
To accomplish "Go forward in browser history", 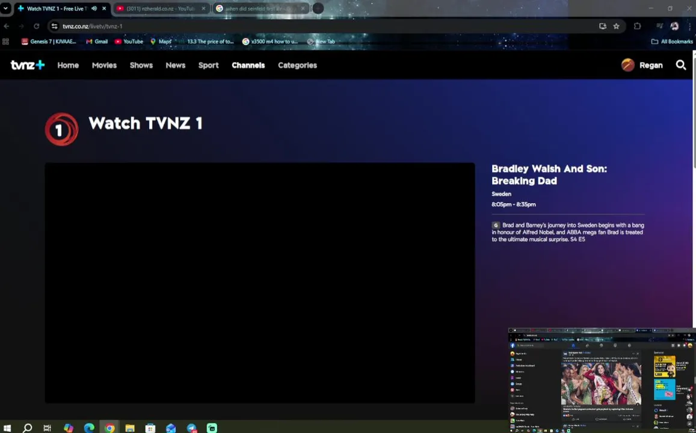I will pyautogui.click(x=21, y=26).
